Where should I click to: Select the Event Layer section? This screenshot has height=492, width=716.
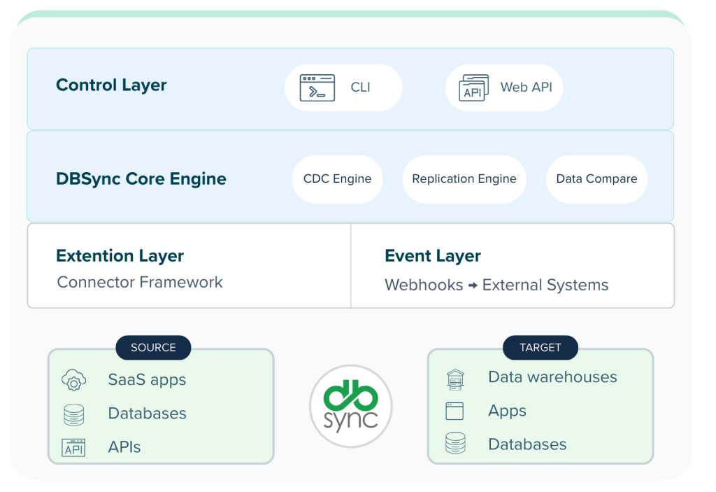click(x=432, y=255)
